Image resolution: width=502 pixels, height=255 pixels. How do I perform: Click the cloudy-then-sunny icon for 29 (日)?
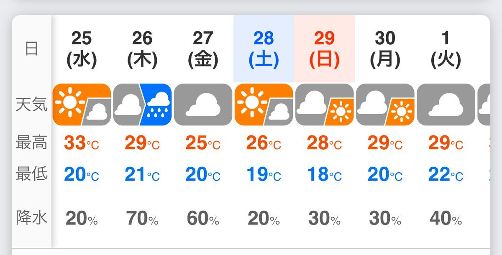click(x=325, y=105)
